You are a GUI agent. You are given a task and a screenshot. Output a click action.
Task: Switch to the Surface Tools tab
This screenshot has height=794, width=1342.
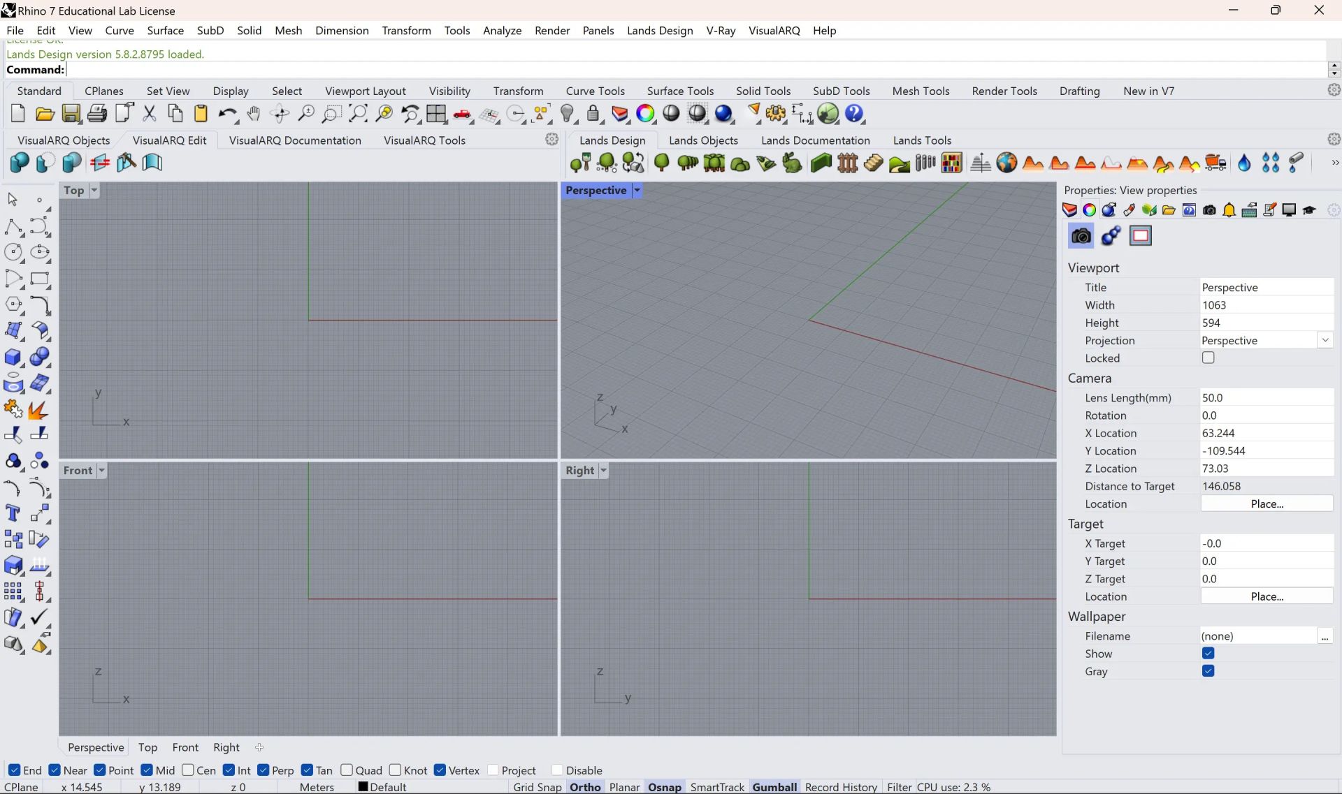coord(680,91)
